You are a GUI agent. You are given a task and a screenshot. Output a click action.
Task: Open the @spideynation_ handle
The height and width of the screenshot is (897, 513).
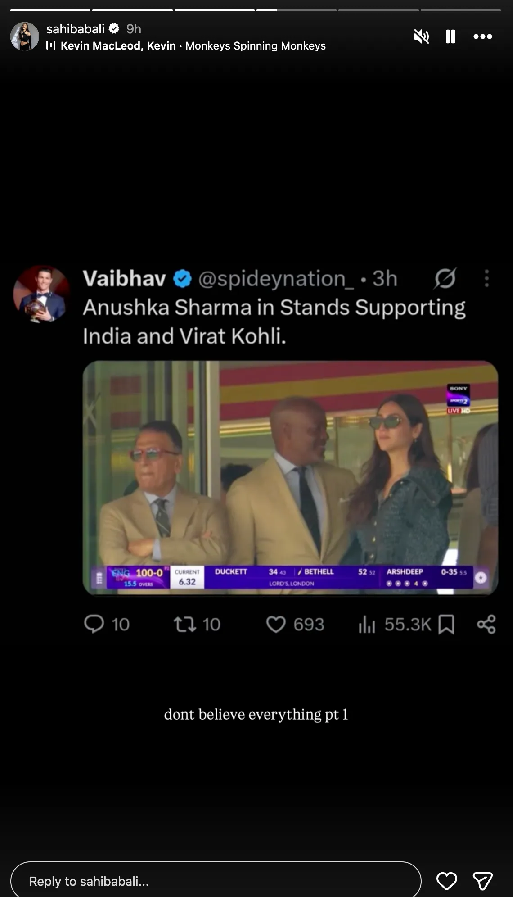pyautogui.click(x=276, y=279)
